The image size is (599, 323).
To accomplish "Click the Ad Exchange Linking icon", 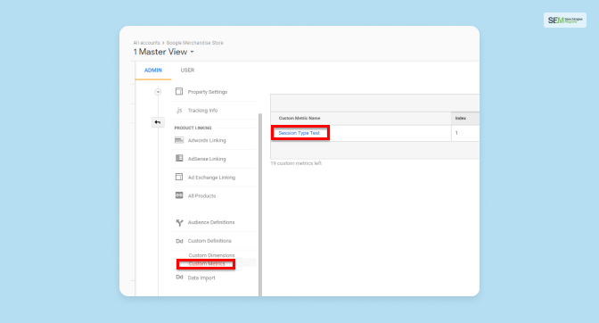I will (179, 177).
